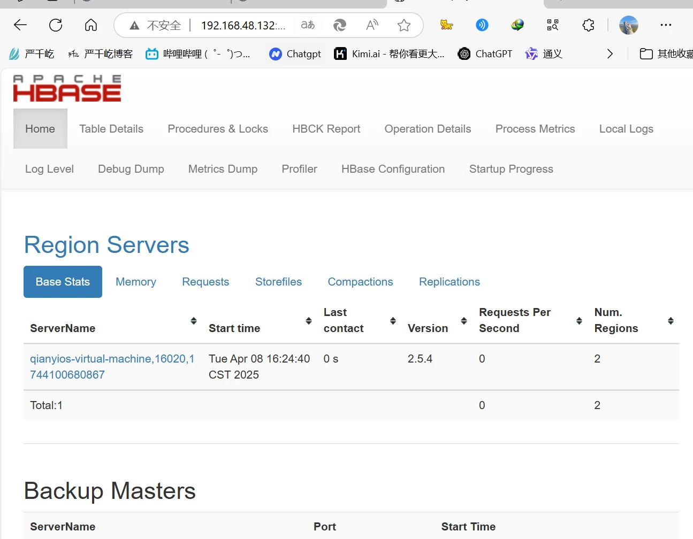Click the Apache HBase logo

(x=67, y=88)
